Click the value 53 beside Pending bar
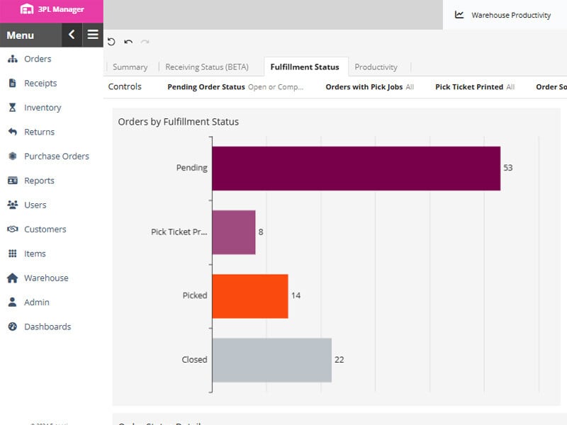The height and width of the screenshot is (425, 567). (508, 168)
